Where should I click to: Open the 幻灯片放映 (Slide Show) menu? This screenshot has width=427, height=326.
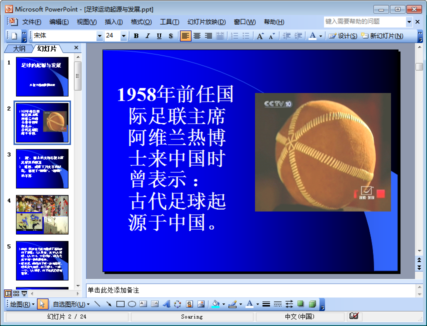point(206,22)
